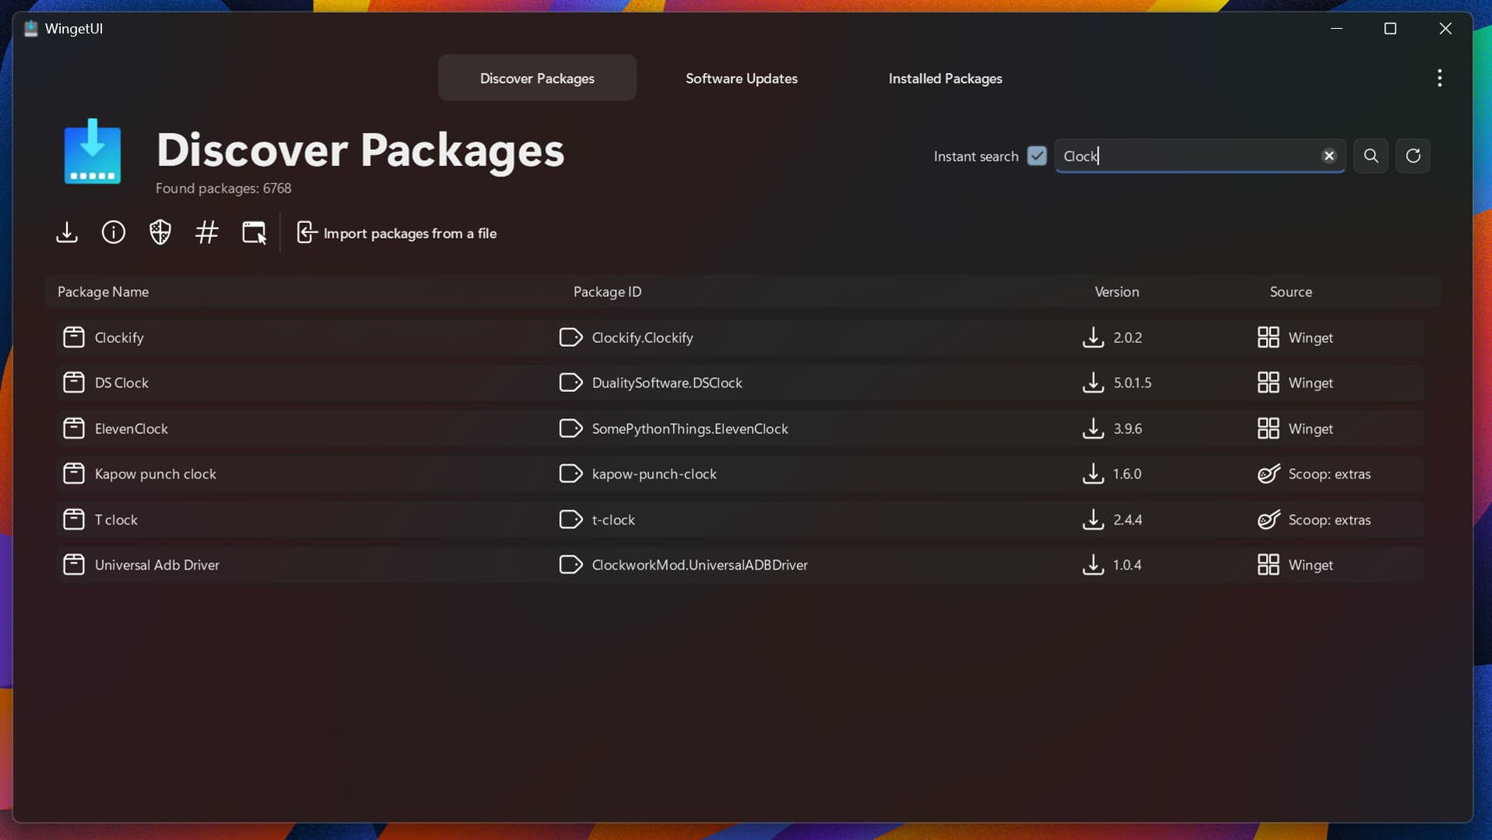Image resolution: width=1492 pixels, height=840 pixels.
Task: Click the tag icon next to ClockworkMod.UniversalADBDriver
Action: 571,565
